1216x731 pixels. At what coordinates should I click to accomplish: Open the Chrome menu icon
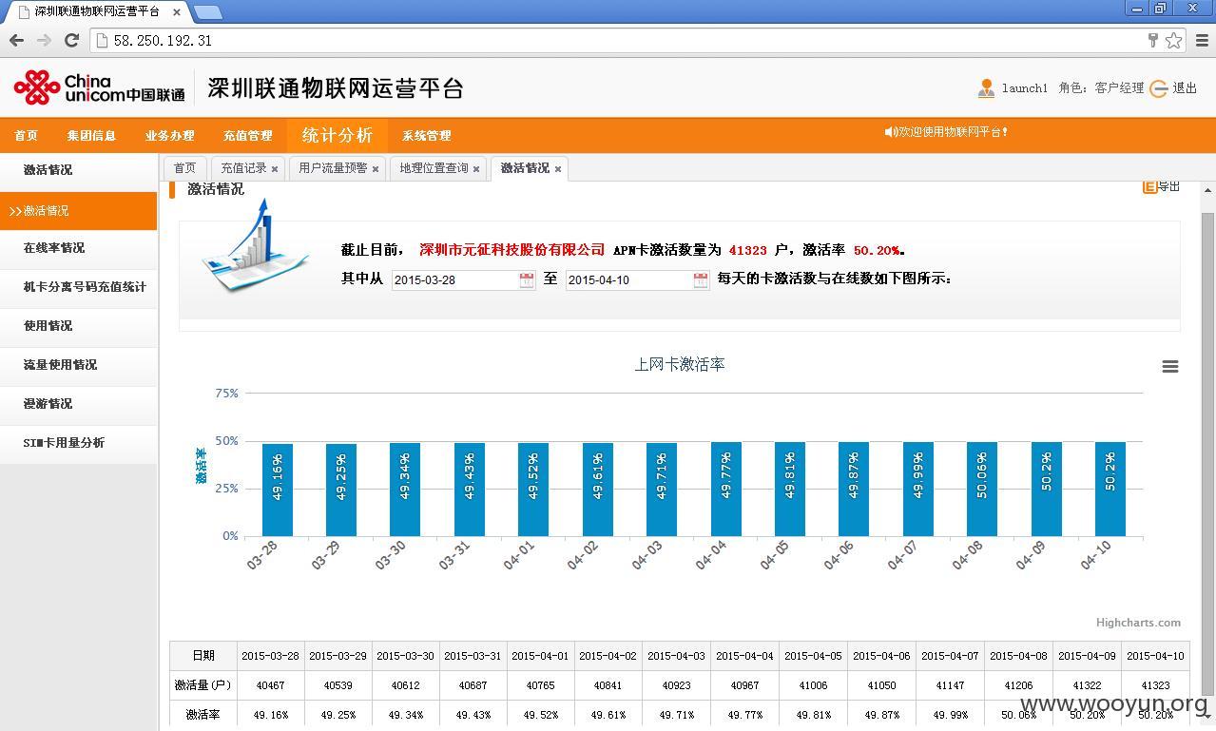coord(1201,40)
